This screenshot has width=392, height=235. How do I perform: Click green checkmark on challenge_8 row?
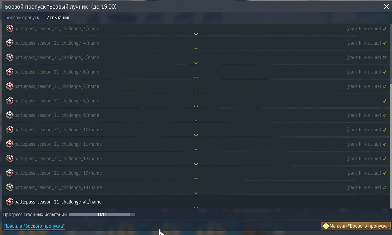point(385,101)
